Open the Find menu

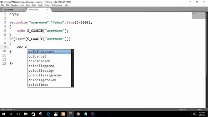[x=22, y=5]
